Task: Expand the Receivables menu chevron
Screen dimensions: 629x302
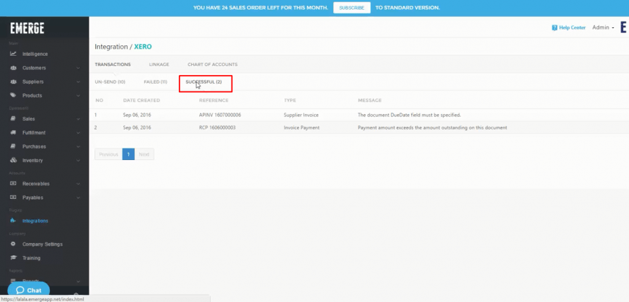Action: (78, 183)
